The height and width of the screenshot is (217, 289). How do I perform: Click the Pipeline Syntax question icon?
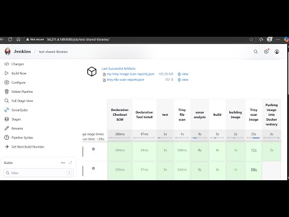(7, 137)
